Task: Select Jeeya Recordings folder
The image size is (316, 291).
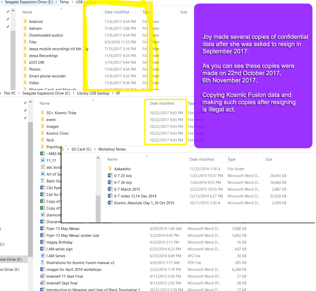Action: 43,55
